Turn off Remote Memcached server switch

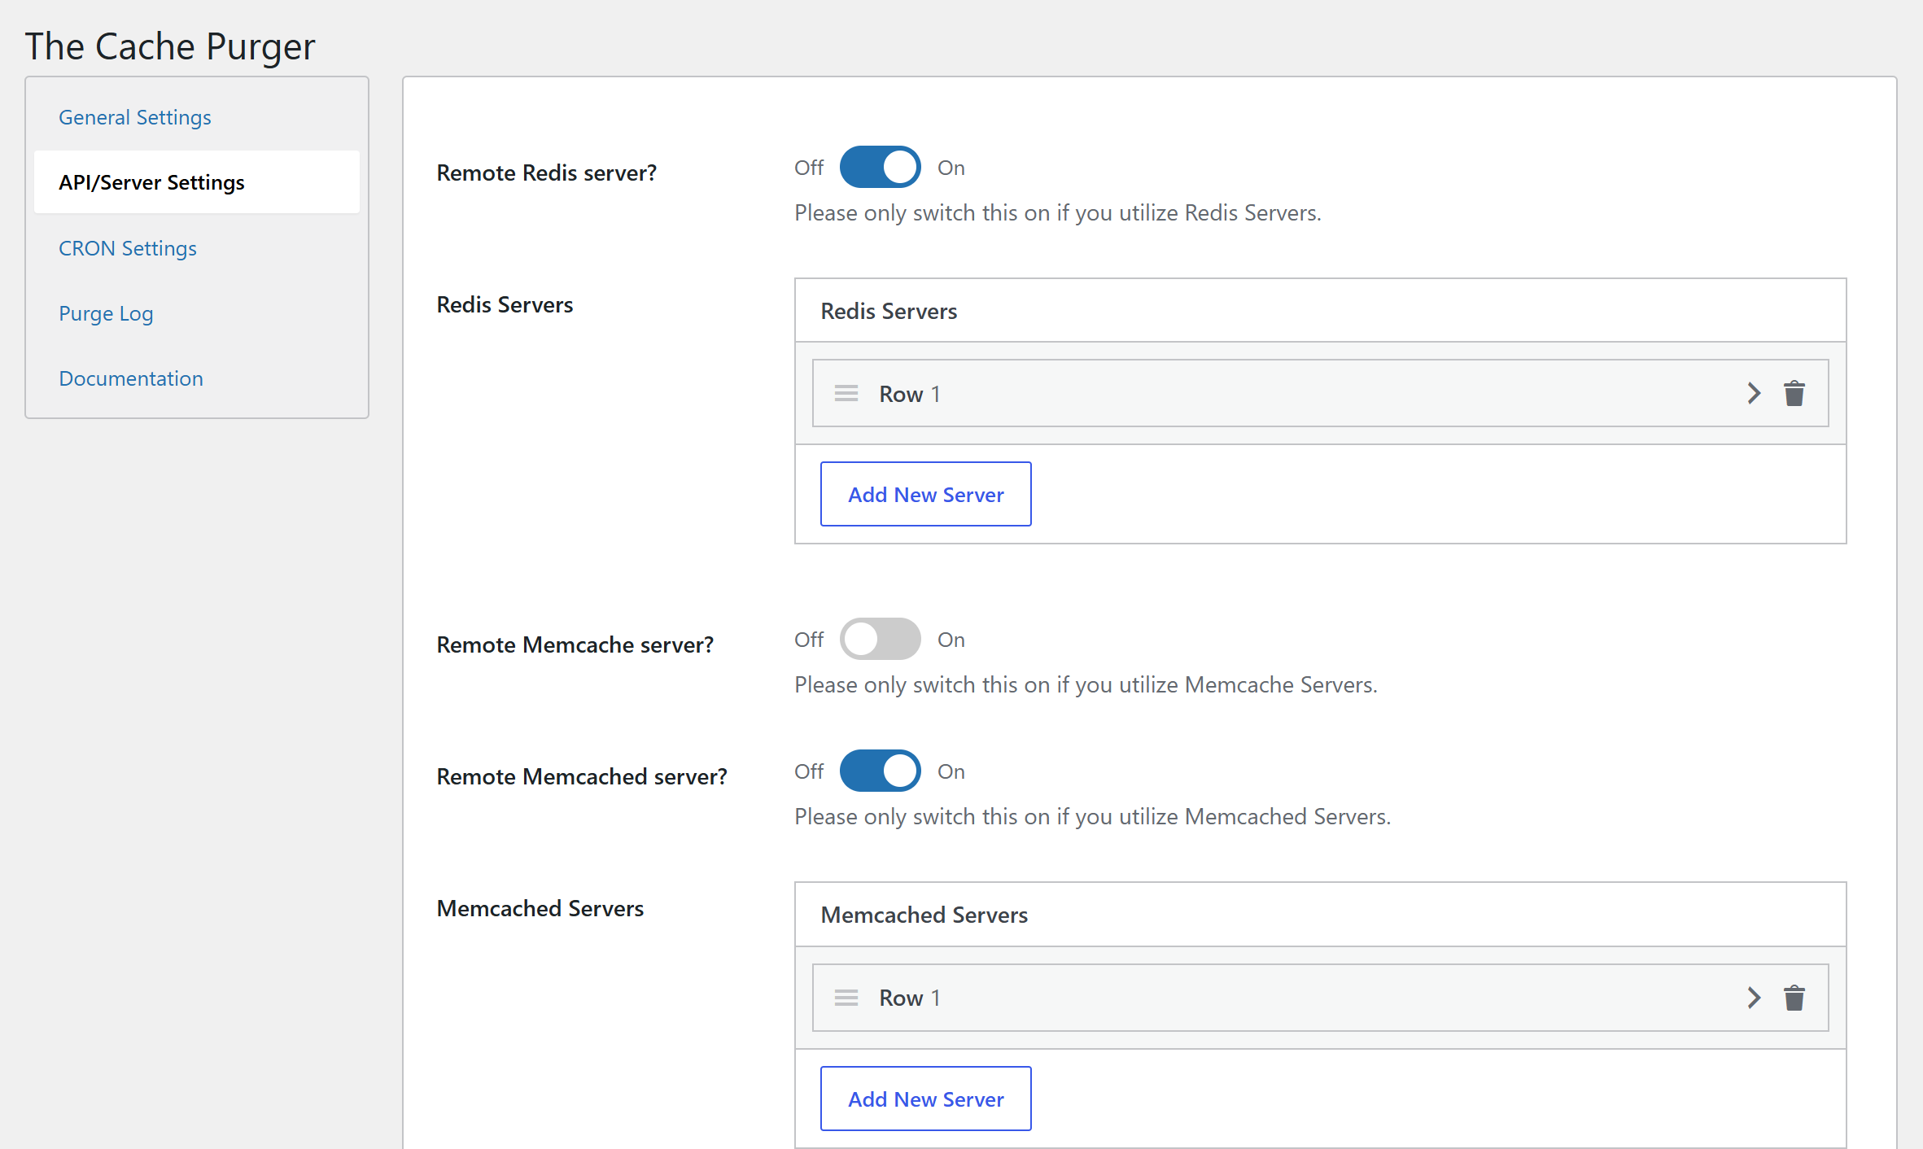pos(880,771)
